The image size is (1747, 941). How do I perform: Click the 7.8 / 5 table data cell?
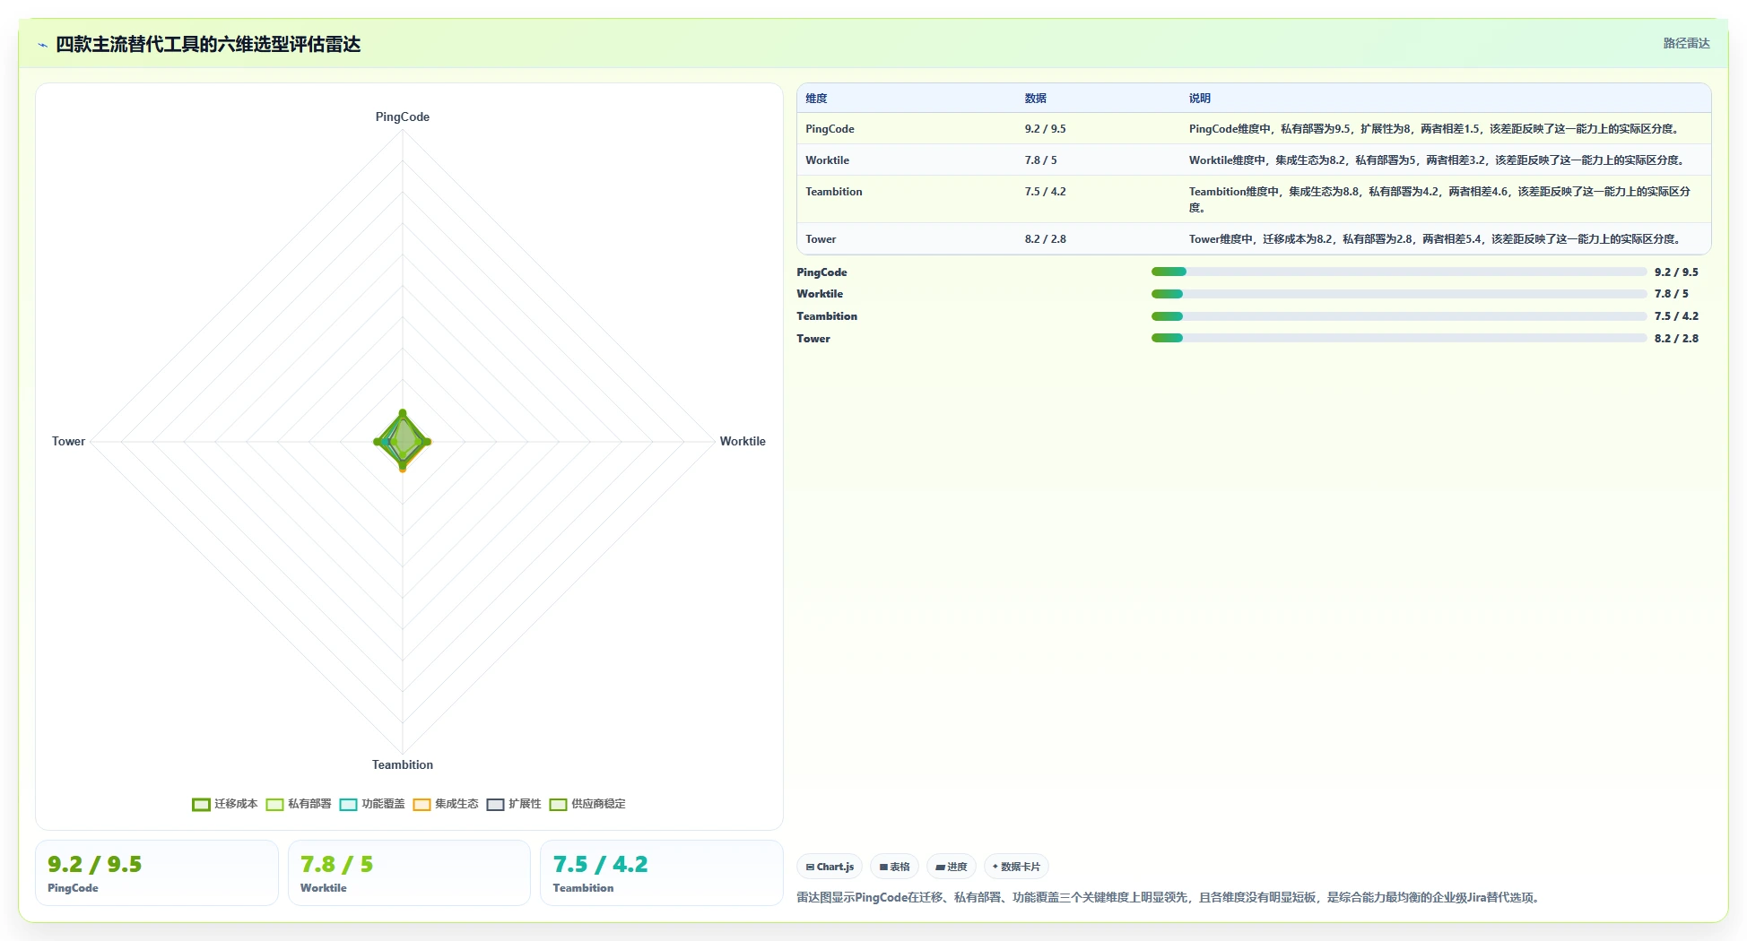click(1041, 160)
